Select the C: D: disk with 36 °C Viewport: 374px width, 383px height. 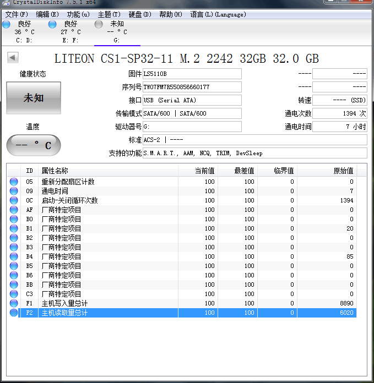24,32
